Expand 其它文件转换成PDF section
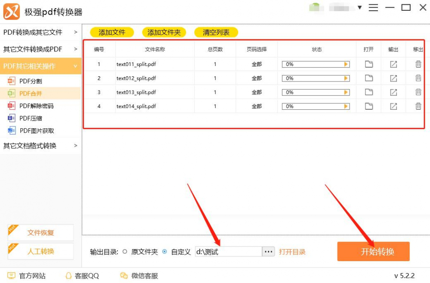The width and height of the screenshot is (430, 283). [40, 49]
